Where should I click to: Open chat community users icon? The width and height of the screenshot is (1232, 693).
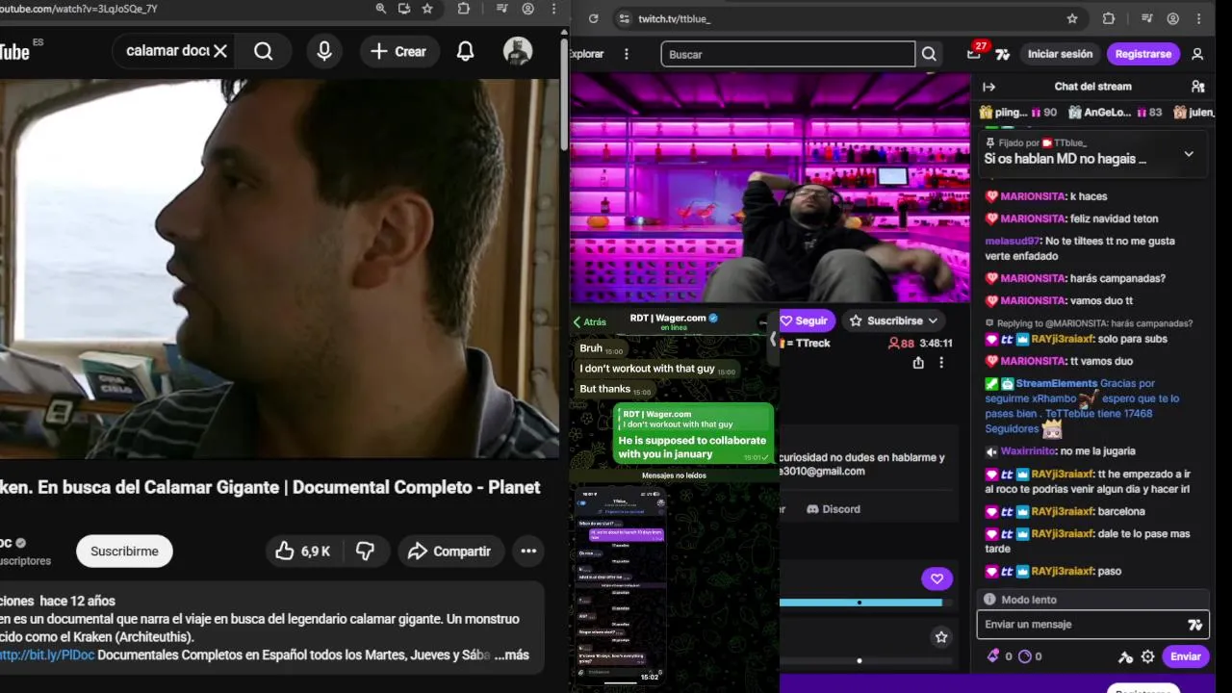pos(1197,87)
